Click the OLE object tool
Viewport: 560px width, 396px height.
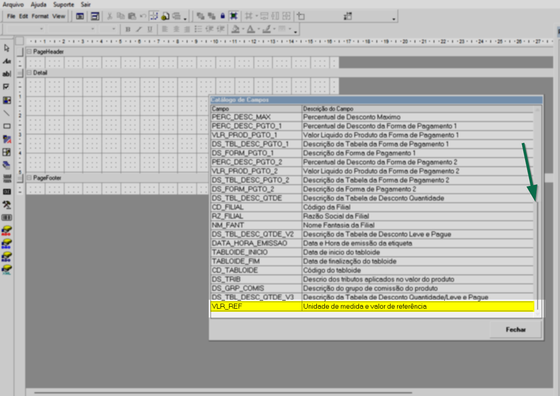click(x=7, y=192)
